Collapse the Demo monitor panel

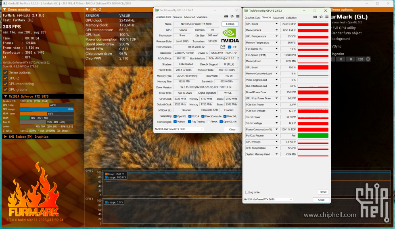pos(4,10)
